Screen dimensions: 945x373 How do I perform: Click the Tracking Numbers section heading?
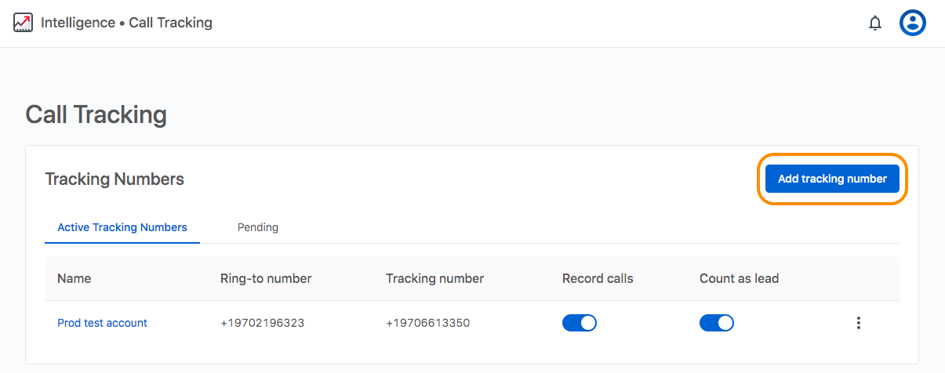point(114,179)
